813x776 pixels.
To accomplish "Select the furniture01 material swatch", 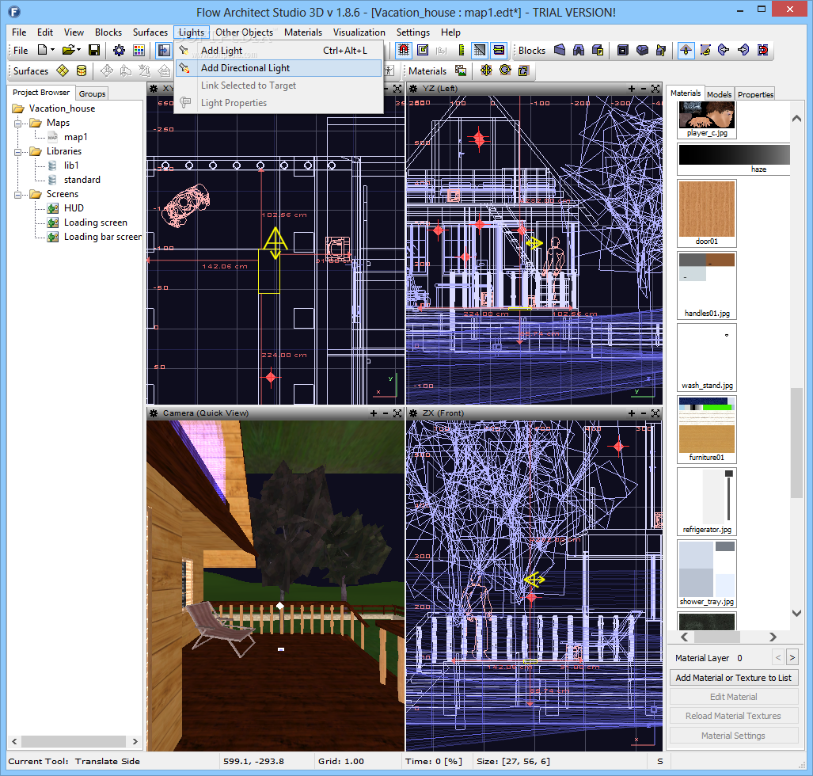I will click(707, 429).
